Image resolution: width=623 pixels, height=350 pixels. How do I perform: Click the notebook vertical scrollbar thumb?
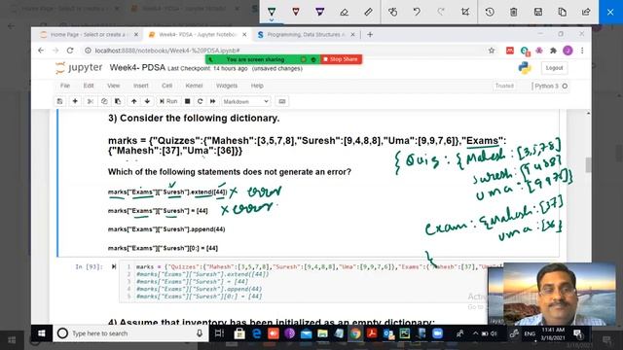point(588,165)
